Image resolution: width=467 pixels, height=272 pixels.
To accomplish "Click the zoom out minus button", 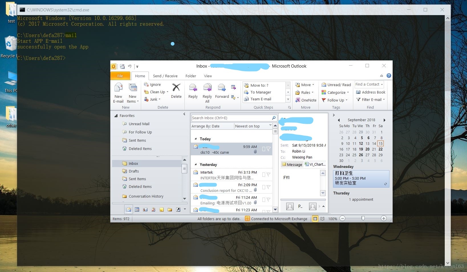I will pos(343,218).
